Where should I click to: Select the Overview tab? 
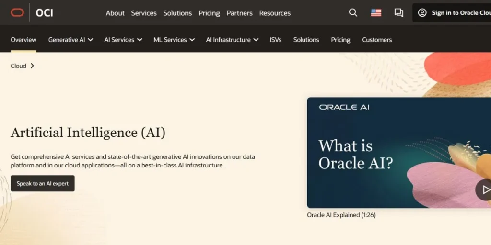(x=23, y=40)
